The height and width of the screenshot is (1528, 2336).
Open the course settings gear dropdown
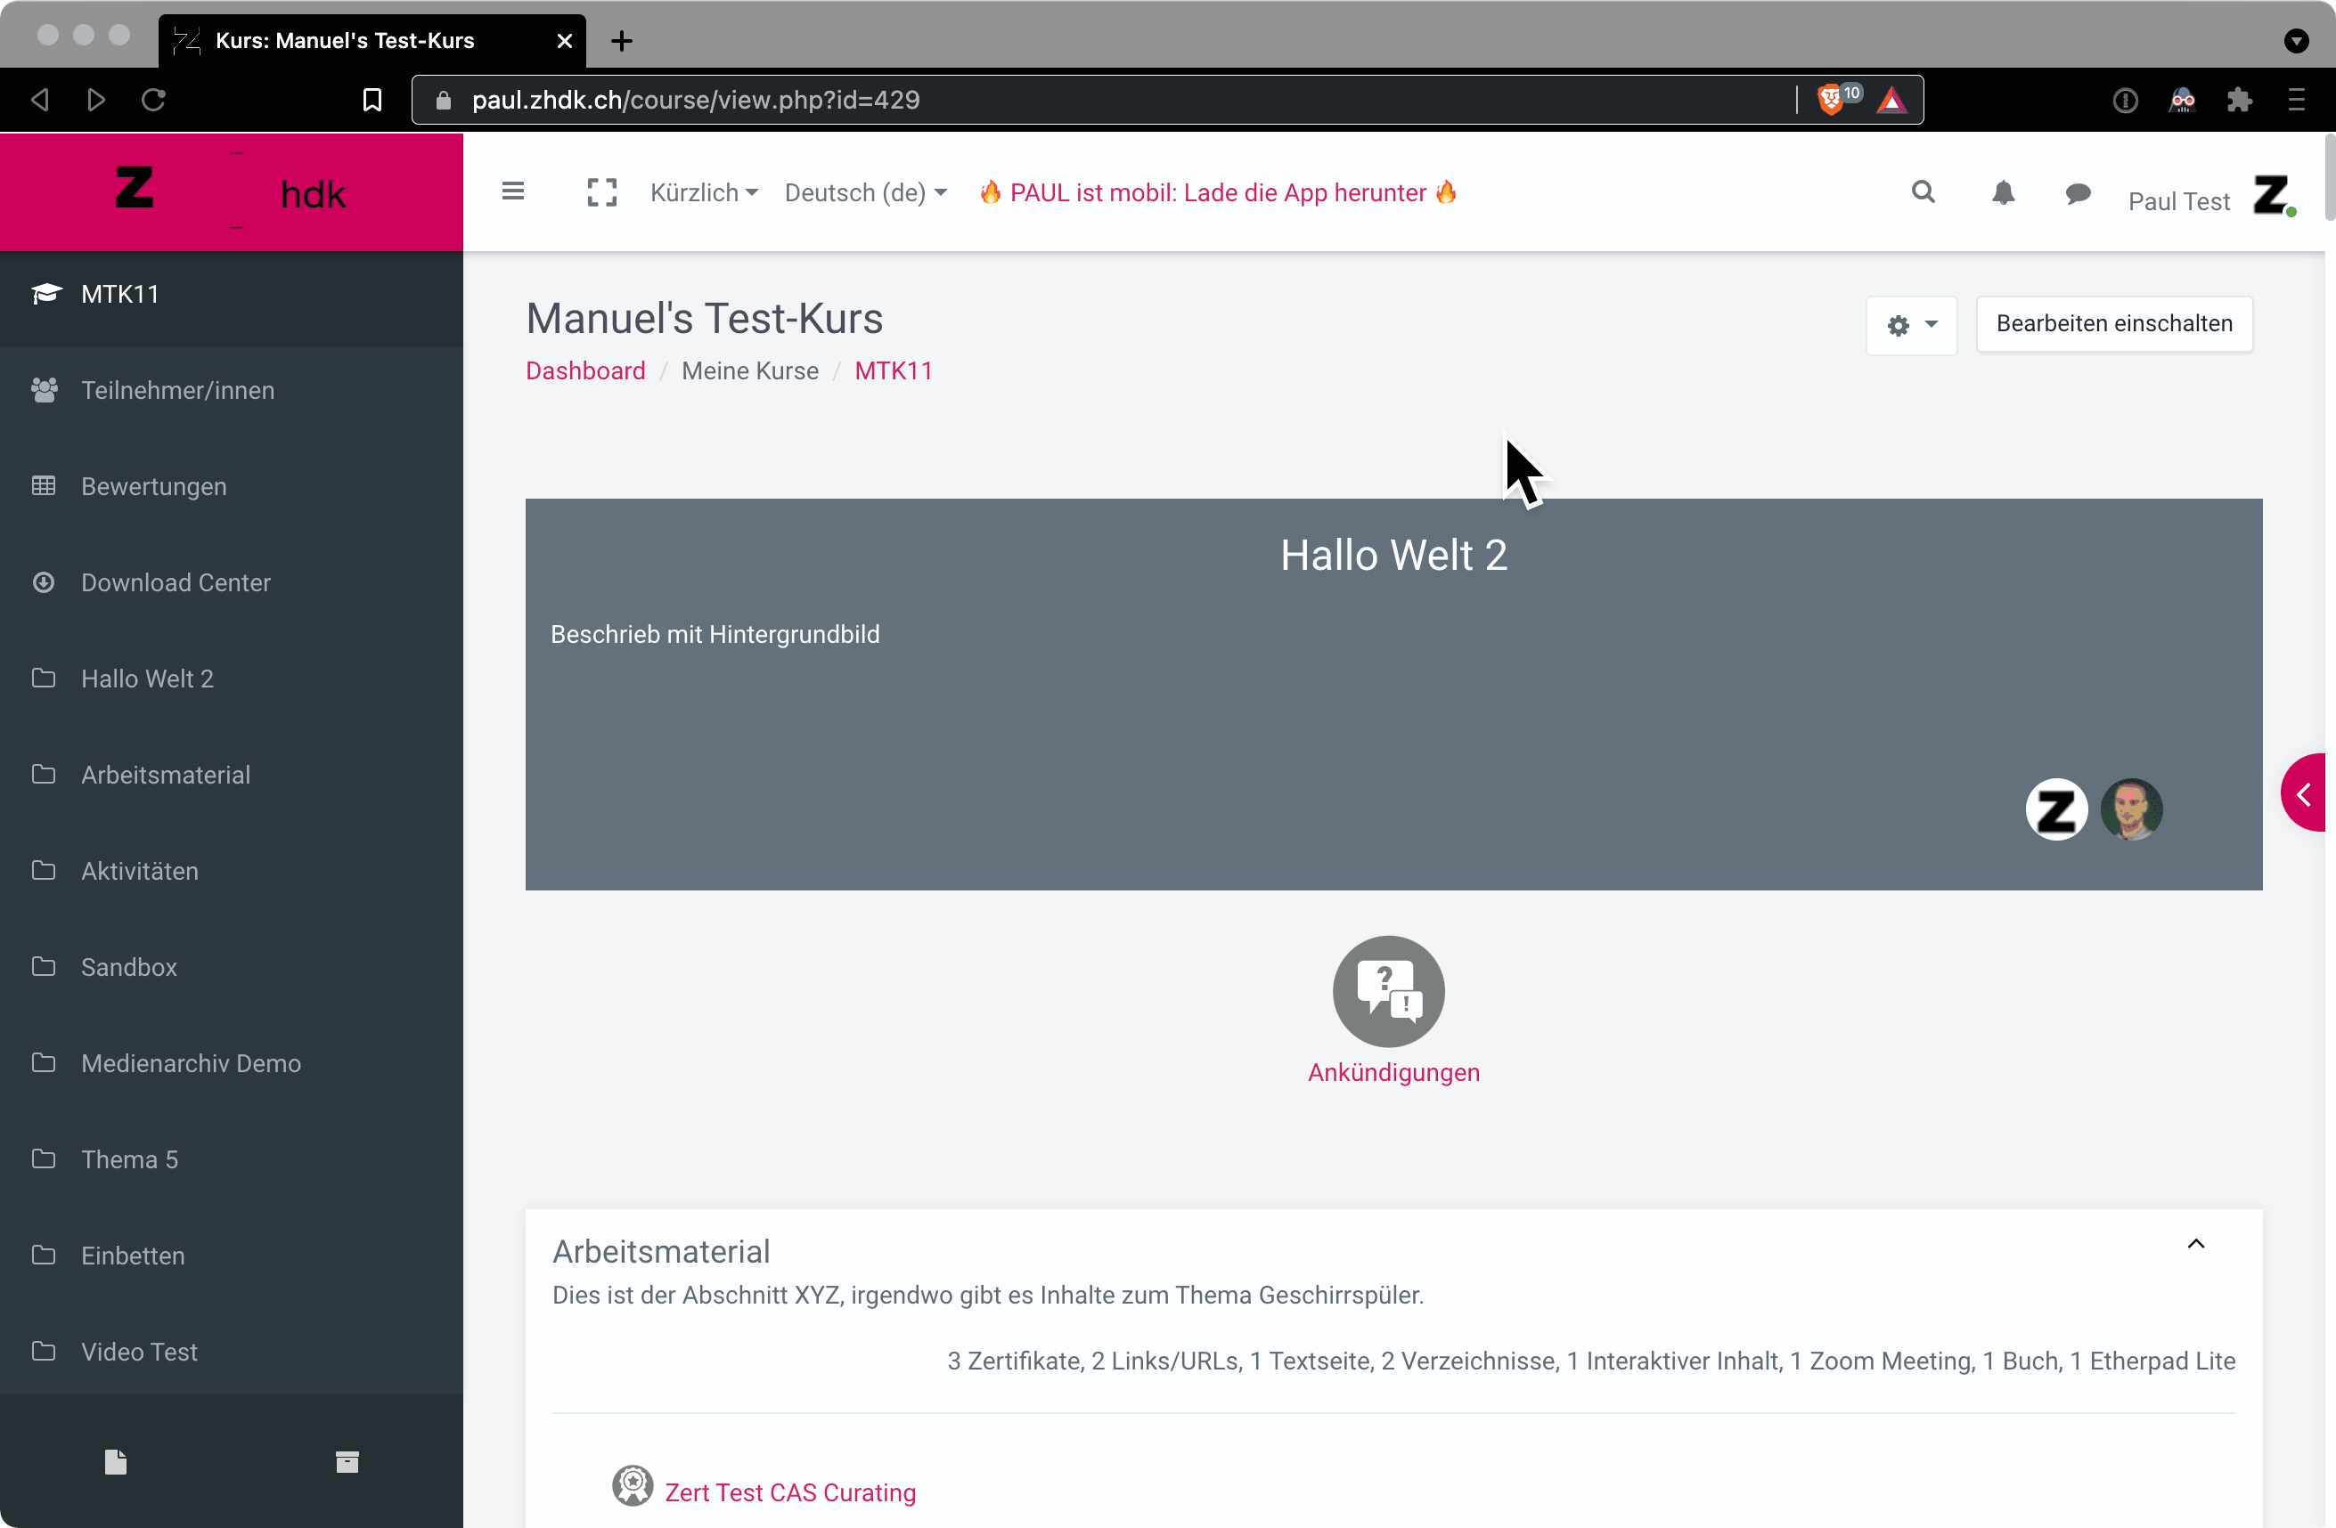click(1910, 325)
